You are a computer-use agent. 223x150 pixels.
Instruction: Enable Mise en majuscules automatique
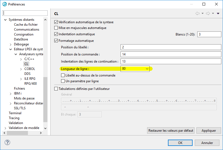[x=56, y=28]
